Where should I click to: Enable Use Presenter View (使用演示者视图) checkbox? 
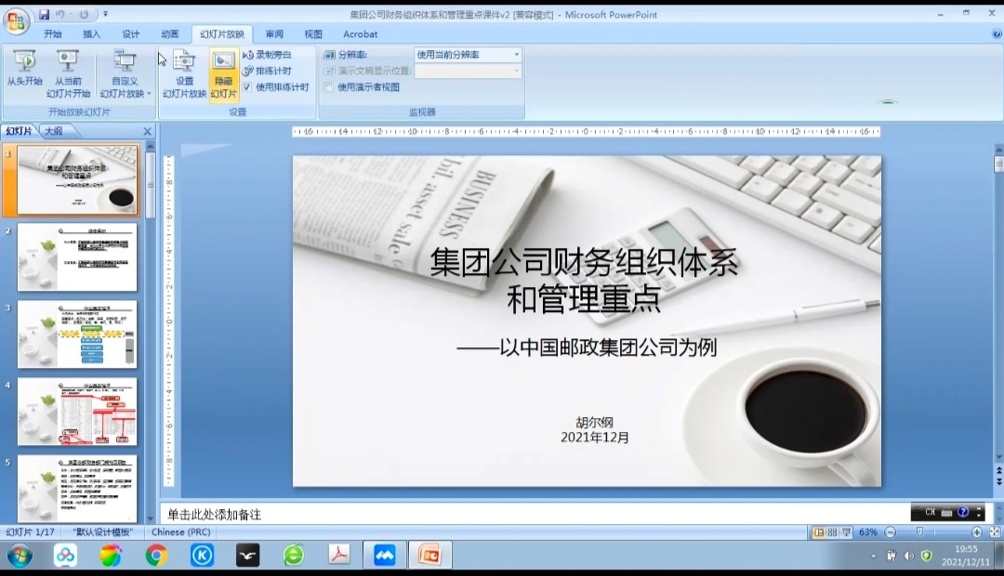[x=328, y=87]
